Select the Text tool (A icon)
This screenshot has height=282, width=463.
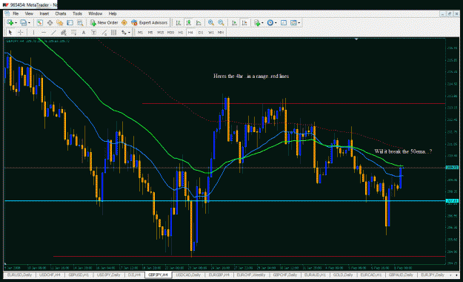point(84,33)
